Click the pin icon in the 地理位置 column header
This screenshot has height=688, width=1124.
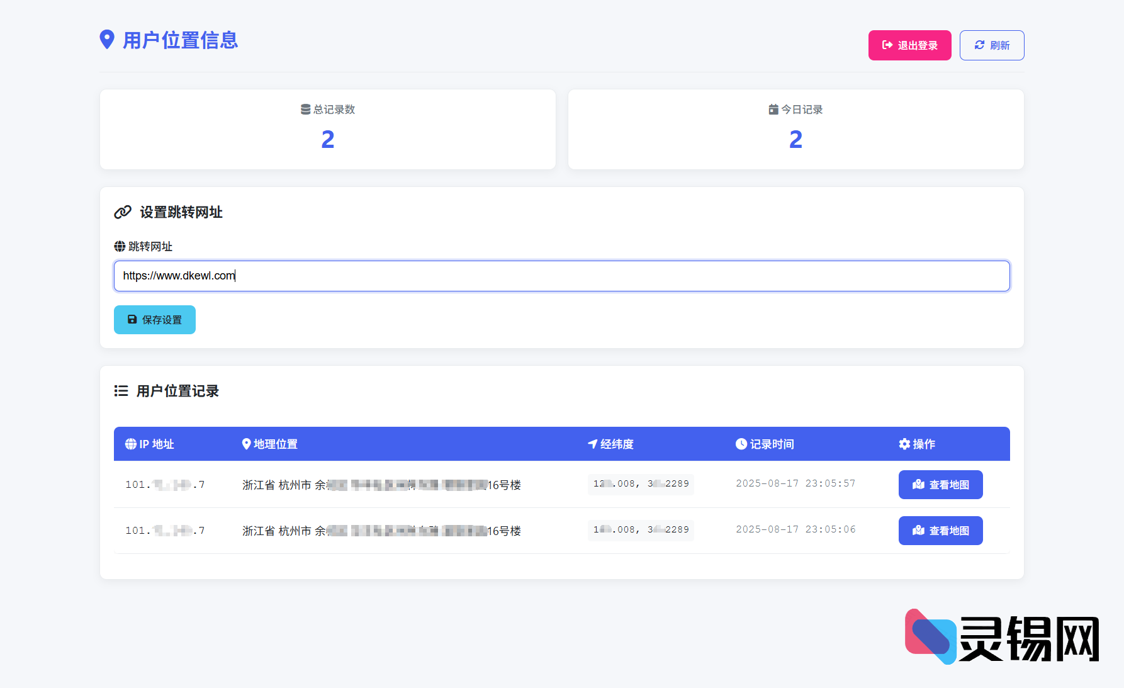click(x=246, y=444)
